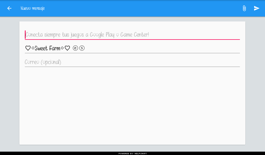The image size is (265, 155).
Task: Click the empty white card area below email
Action: point(132,106)
